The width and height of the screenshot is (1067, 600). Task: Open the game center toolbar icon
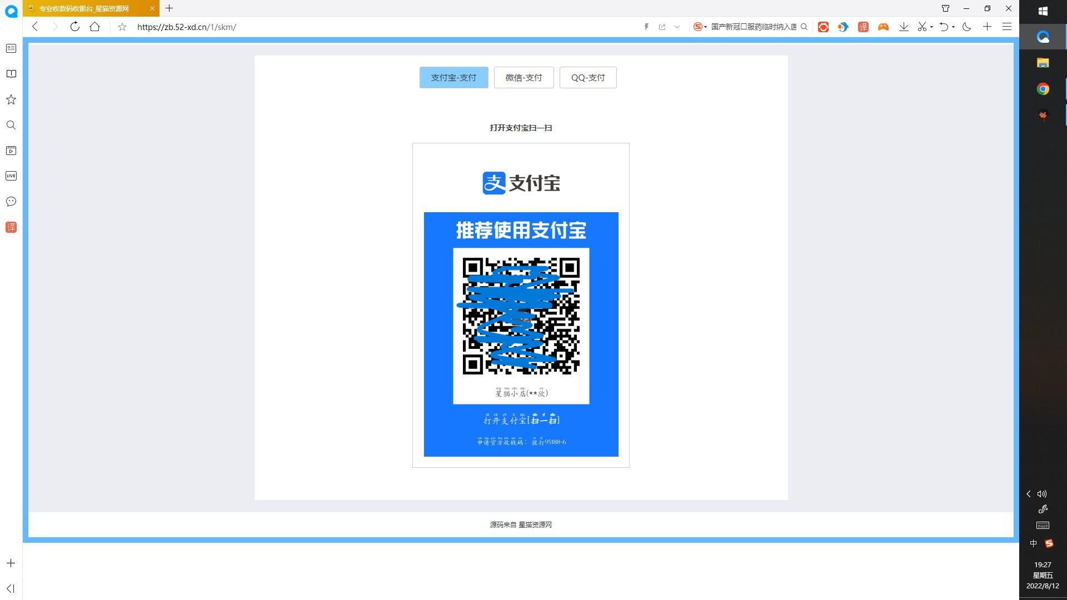coord(883,26)
